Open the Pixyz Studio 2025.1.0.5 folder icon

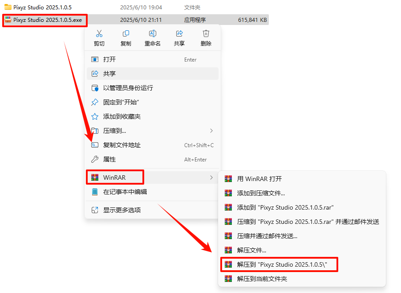coord(8,7)
